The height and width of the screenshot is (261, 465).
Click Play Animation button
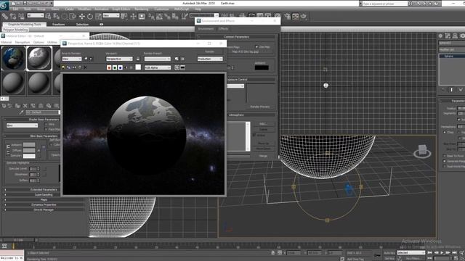point(442,253)
